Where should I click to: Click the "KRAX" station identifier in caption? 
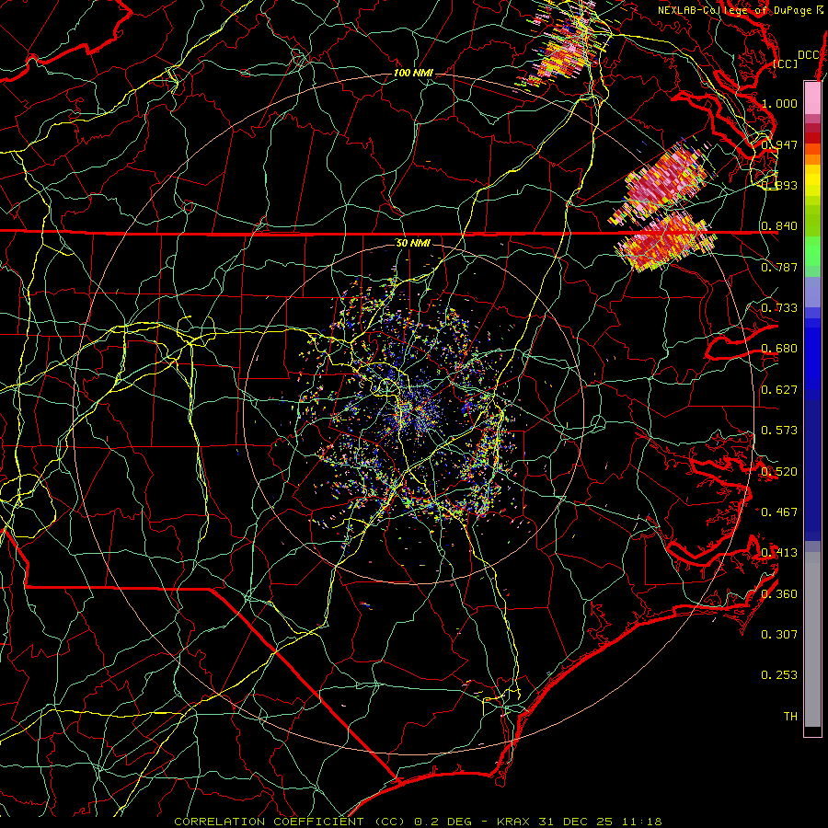coord(513,822)
